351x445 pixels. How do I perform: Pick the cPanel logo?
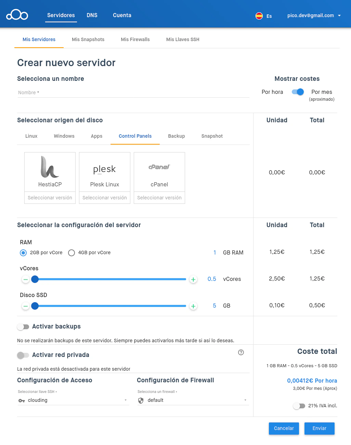pos(159,167)
